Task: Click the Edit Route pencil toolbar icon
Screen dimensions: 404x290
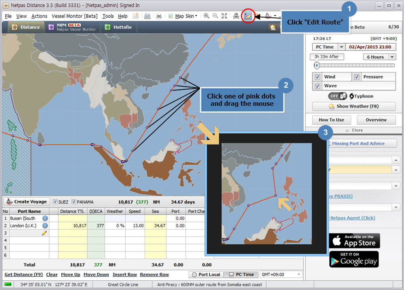Action: (248, 16)
